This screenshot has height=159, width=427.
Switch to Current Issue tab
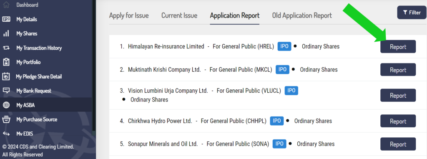(179, 15)
